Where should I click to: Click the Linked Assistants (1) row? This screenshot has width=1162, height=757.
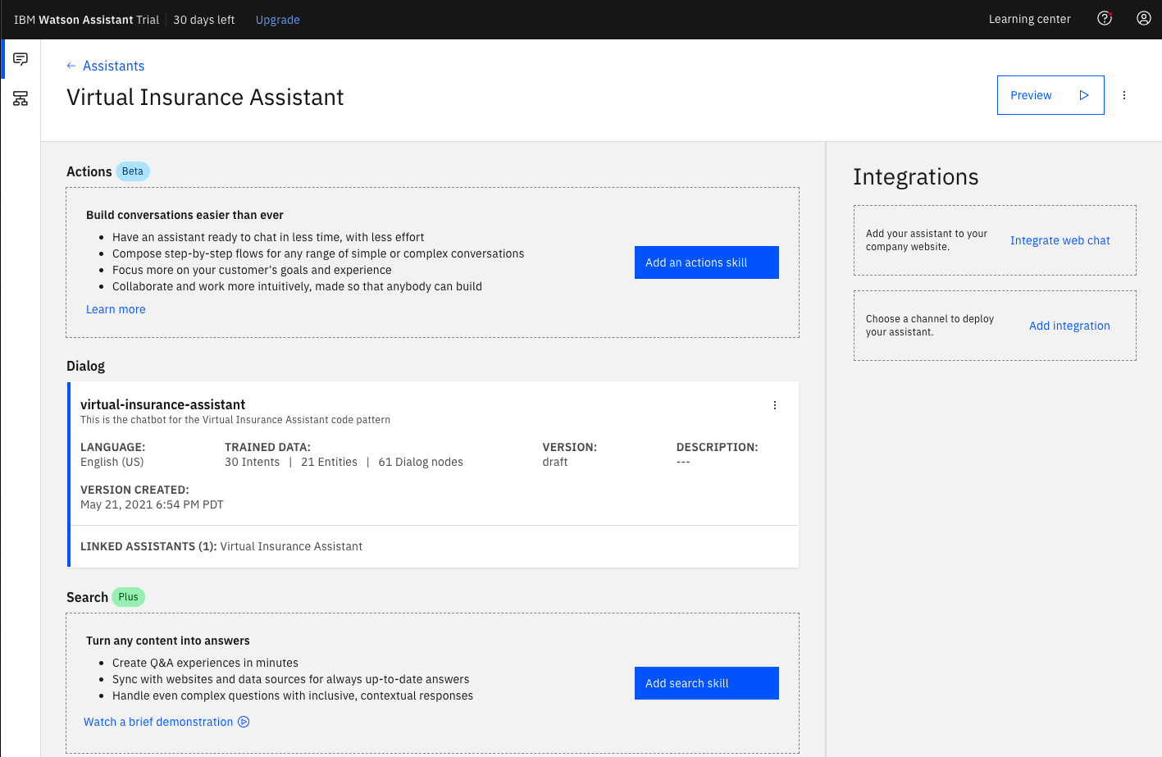pos(435,546)
